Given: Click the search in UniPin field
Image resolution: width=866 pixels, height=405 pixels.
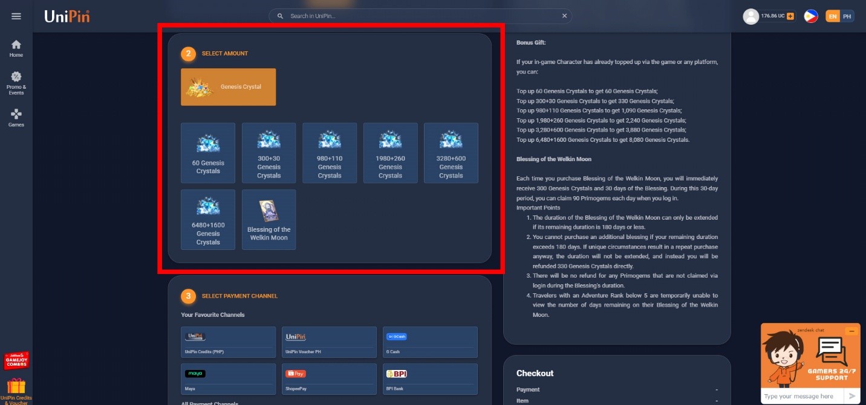Looking at the screenshot, I should [x=420, y=16].
